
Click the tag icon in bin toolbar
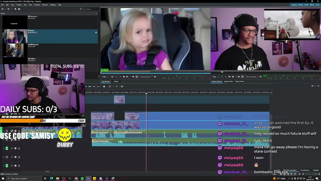[x=16, y=9]
